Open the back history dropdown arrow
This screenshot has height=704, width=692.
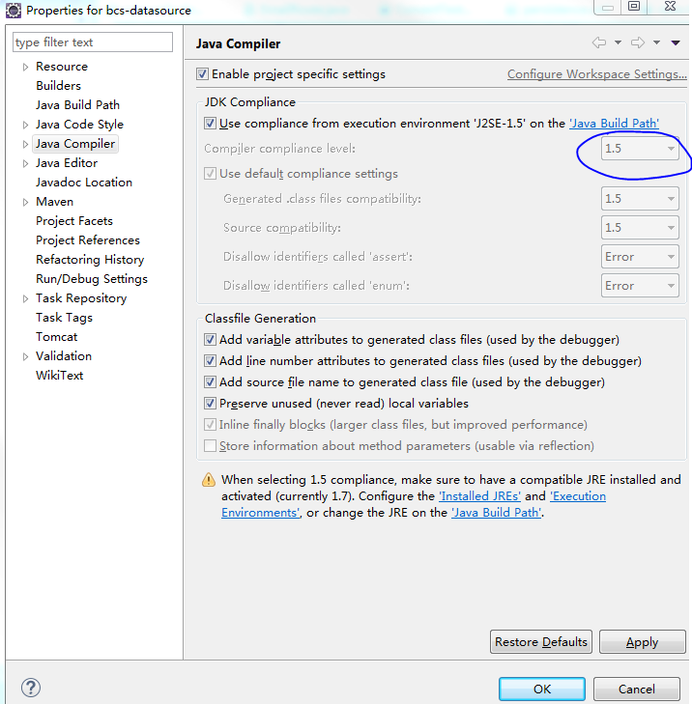click(x=618, y=42)
